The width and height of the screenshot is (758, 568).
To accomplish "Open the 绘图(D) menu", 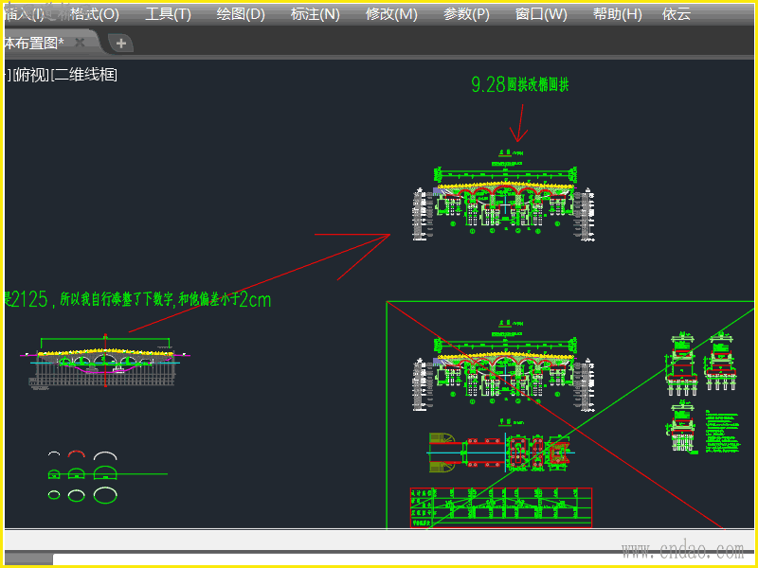I will pyautogui.click(x=241, y=14).
